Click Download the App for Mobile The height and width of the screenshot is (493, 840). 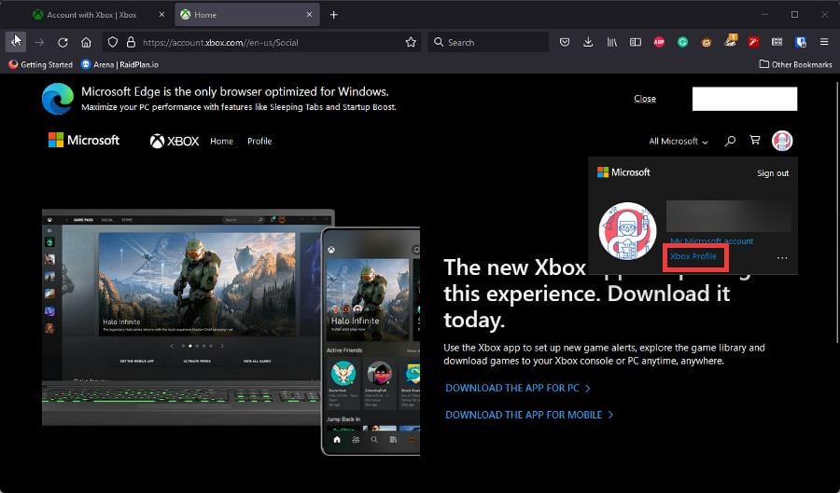[529, 415]
